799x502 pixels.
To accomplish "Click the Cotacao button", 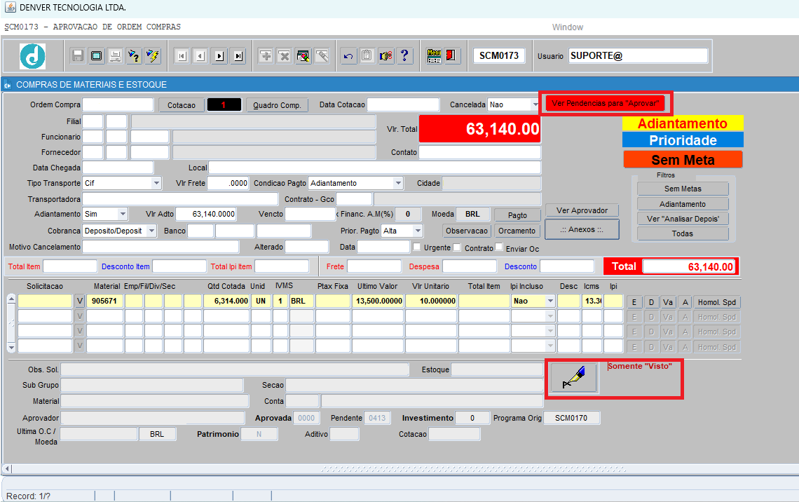I will pyautogui.click(x=182, y=105).
